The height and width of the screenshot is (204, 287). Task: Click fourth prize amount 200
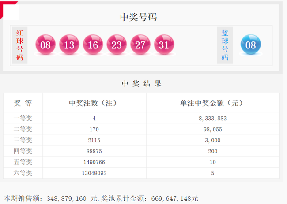point(213,152)
